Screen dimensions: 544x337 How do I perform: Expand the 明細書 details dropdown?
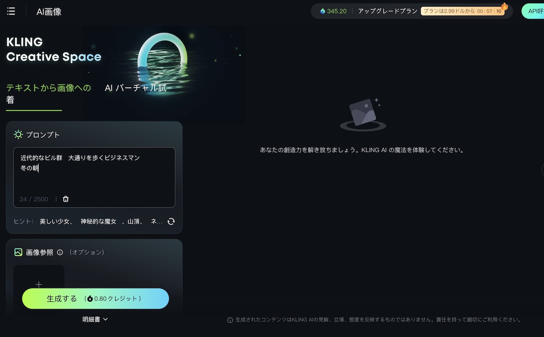pos(95,319)
